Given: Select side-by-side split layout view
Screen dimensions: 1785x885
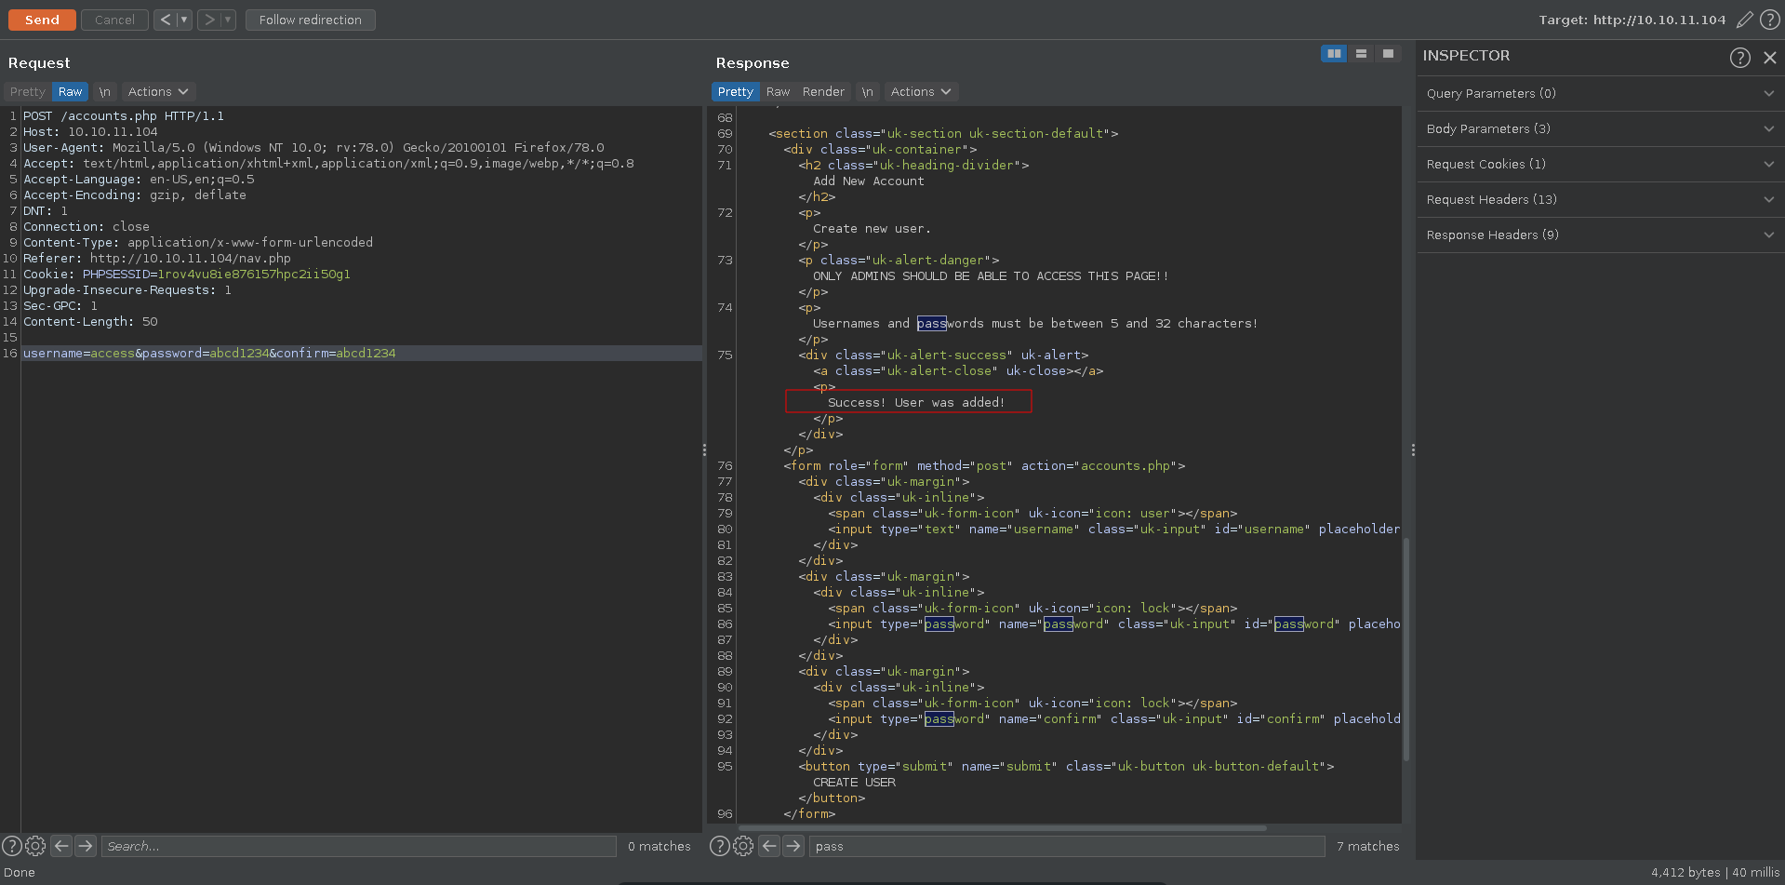Looking at the screenshot, I should pyautogui.click(x=1333, y=54).
